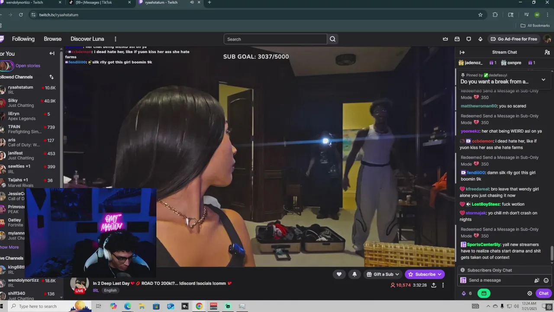Click the bookmark star in address bar
Image resolution: width=554 pixels, height=312 pixels.
point(480,15)
